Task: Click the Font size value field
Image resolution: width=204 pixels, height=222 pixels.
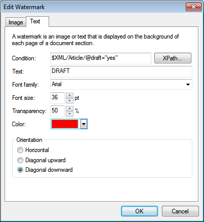Action: click(x=57, y=98)
